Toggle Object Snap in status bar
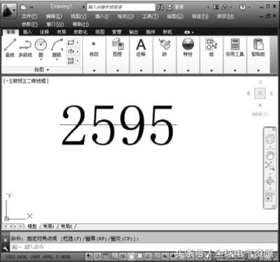280x262 pixels. (131, 256)
